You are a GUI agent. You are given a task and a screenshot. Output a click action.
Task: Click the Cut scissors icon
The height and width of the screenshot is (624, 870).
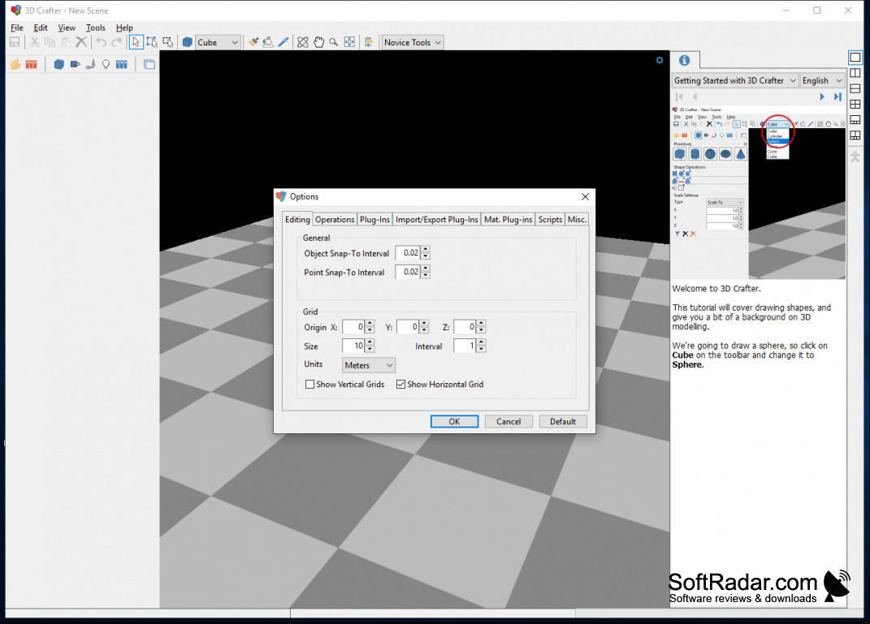[34, 42]
